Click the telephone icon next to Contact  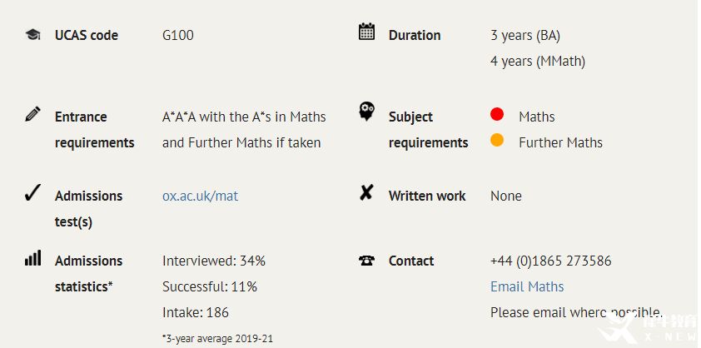[366, 261]
